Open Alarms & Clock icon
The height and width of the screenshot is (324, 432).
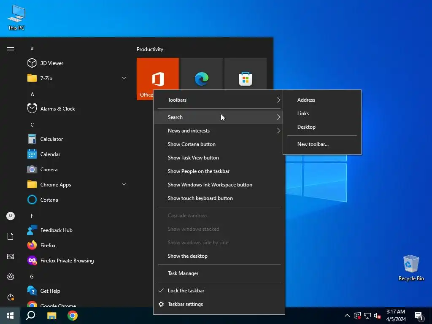[32, 108]
